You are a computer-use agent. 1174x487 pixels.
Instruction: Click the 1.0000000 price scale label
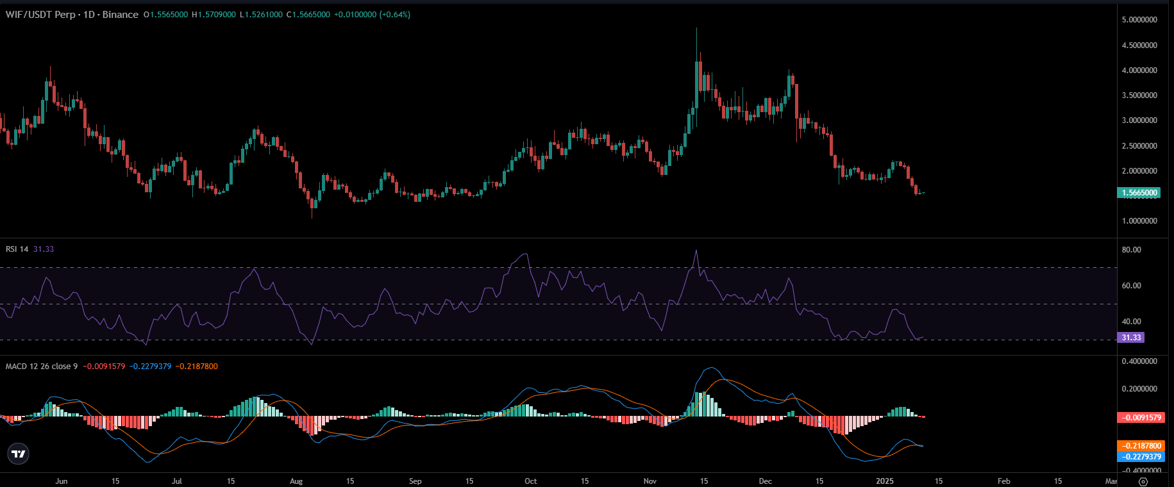pyautogui.click(x=1139, y=221)
